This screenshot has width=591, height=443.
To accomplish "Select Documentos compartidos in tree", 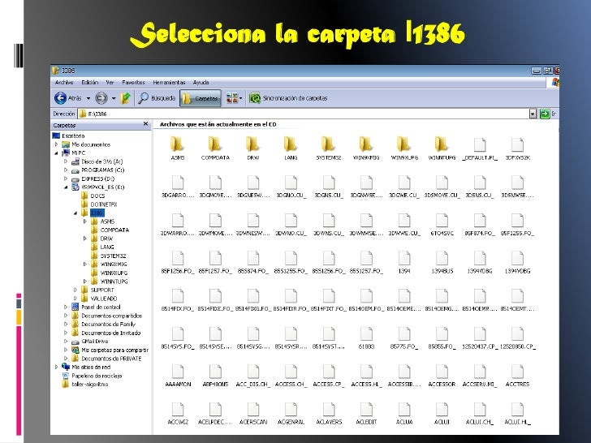I will tap(111, 316).
